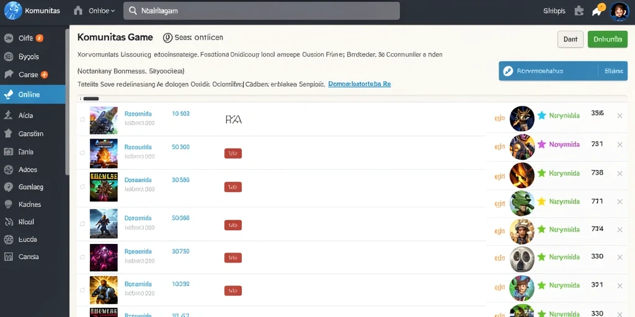Click the Komunitas logo icon

[x=12, y=11]
